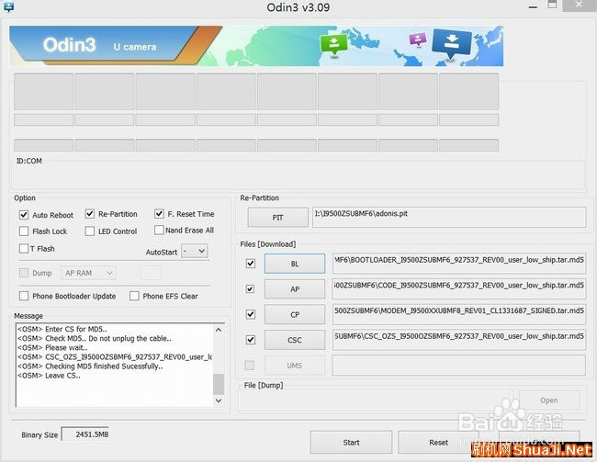Uncheck the BL file checkbox

[251, 264]
